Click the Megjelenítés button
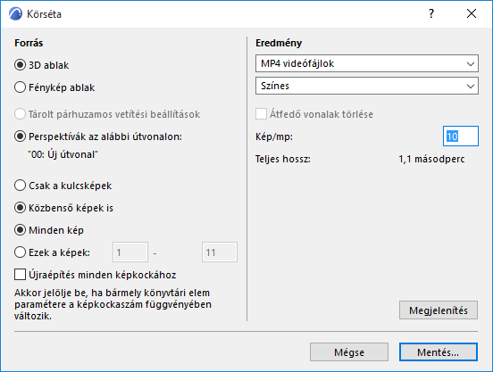The height and width of the screenshot is (372, 493). pyautogui.click(x=439, y=310)
